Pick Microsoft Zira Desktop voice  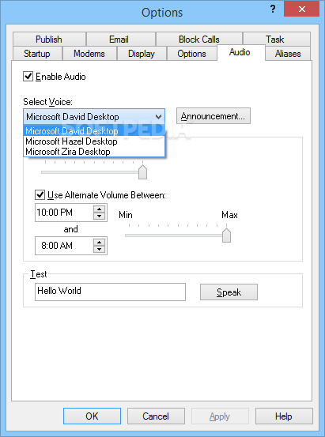point(94,152)
